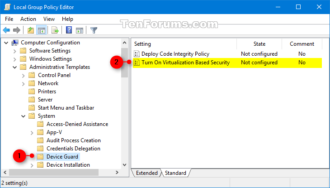Select the Device Guard folder
Image resolution: width=330 pixels, height=188 pixels.
tap(62, 157)
